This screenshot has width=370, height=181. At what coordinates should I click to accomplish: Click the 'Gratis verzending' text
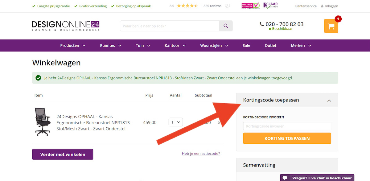(93, 6)
